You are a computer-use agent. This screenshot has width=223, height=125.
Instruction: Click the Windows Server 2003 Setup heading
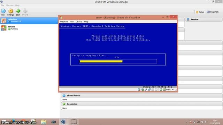(92, 26)
